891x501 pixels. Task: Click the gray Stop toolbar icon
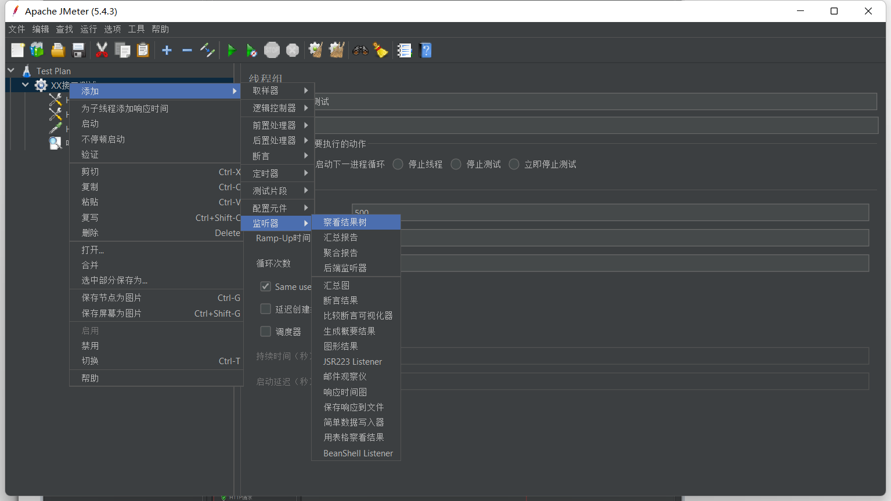point(272,50)
